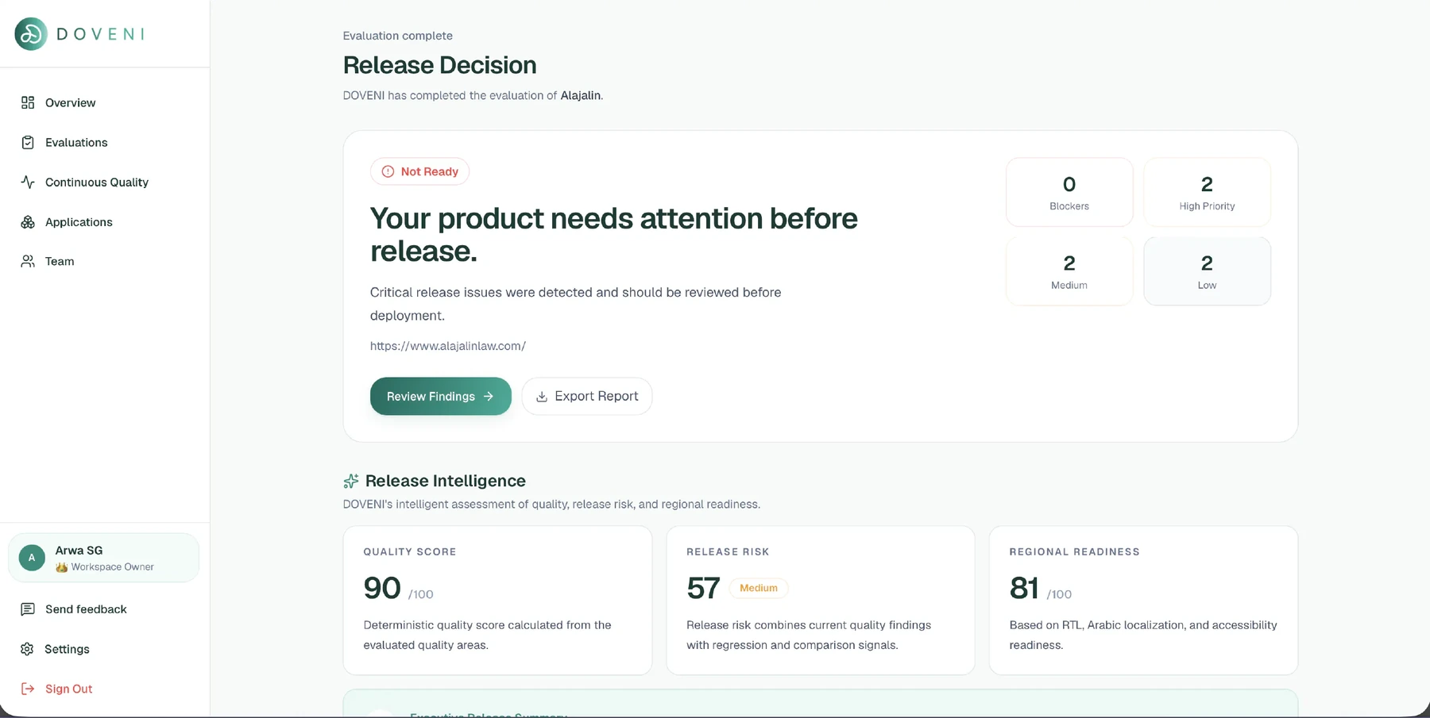The height and width of the screenshot is (718, 1430).
Task: Click the DOVENI wordmark text
Action: point(100,34)
